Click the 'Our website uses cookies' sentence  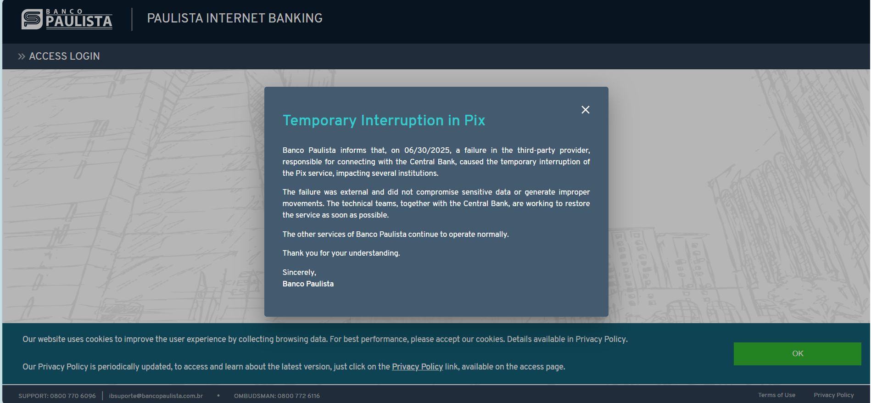coord(325,339)
